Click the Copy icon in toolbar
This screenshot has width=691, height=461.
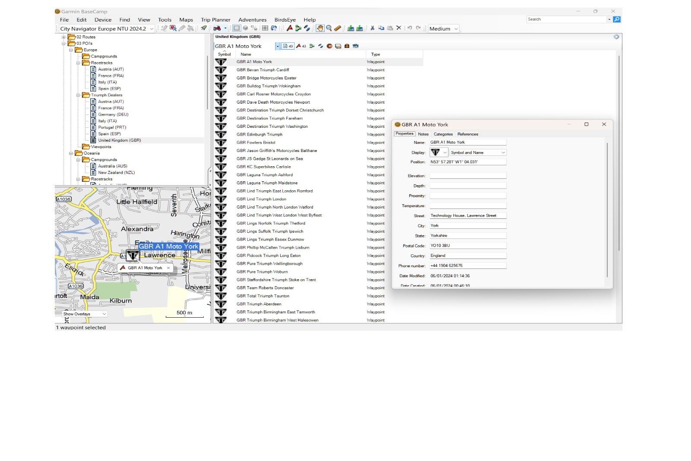pos(381,28)
